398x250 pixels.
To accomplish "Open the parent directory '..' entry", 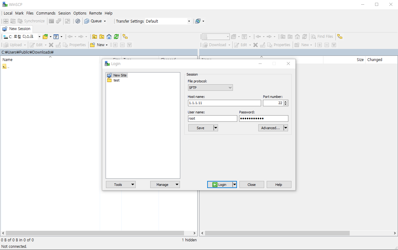I will [x=6, y=67].
